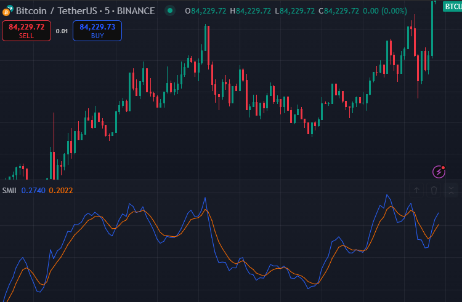Click the blue SMII value 0.2740
Image resolution: width=462 pixels, height=302 pixels.
tap(33, 191)
